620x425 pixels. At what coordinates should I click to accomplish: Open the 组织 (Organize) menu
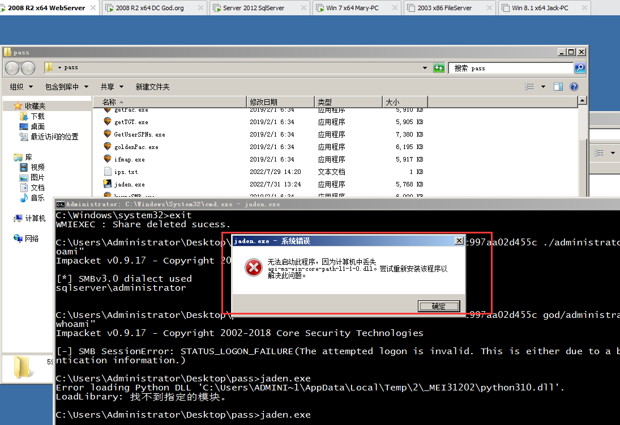[20, 87]
